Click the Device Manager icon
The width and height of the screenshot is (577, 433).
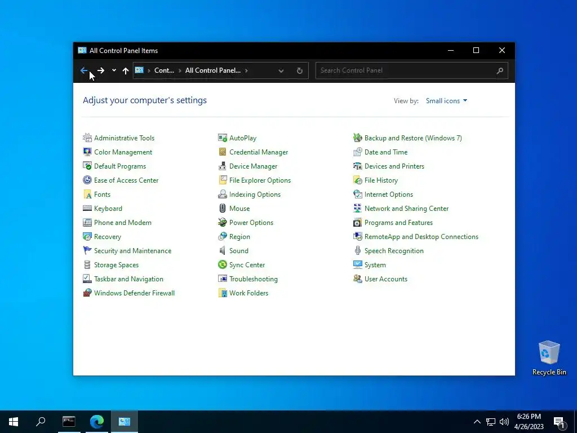coord(223,166)
